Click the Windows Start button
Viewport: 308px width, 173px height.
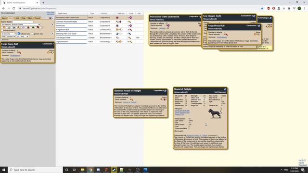point(4,170)
